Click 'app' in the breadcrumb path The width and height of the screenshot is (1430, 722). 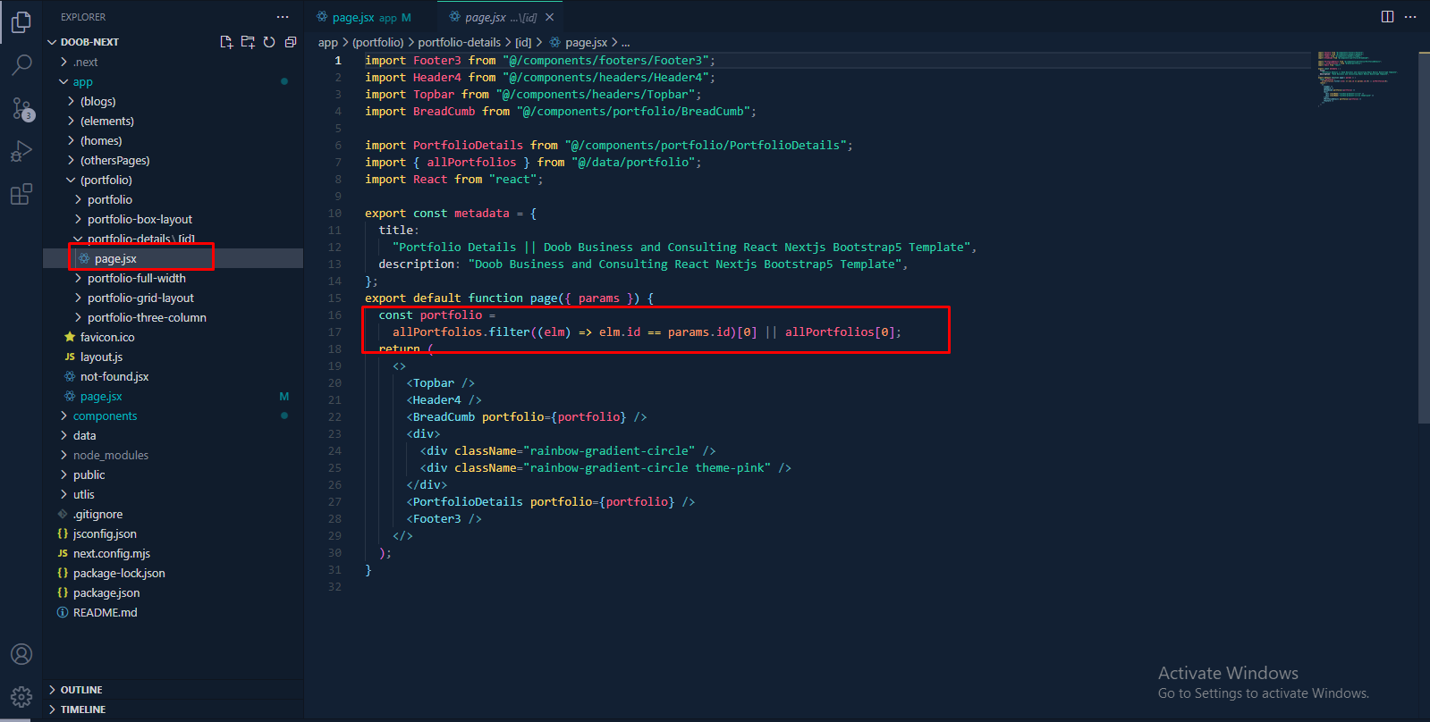pos(328,42)
